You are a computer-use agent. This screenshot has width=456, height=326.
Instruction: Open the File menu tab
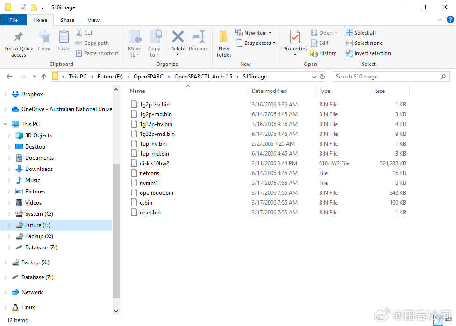pos(14,20)
